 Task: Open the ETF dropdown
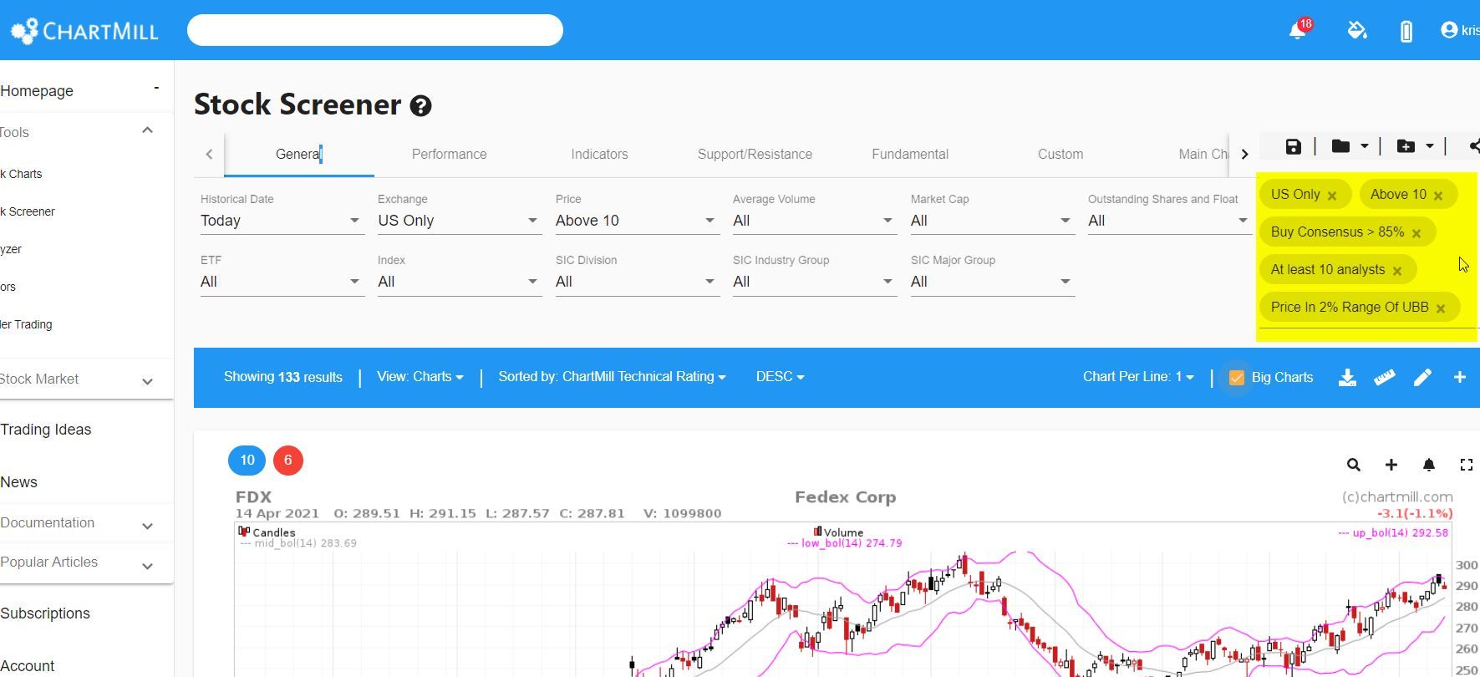(281, 282)
